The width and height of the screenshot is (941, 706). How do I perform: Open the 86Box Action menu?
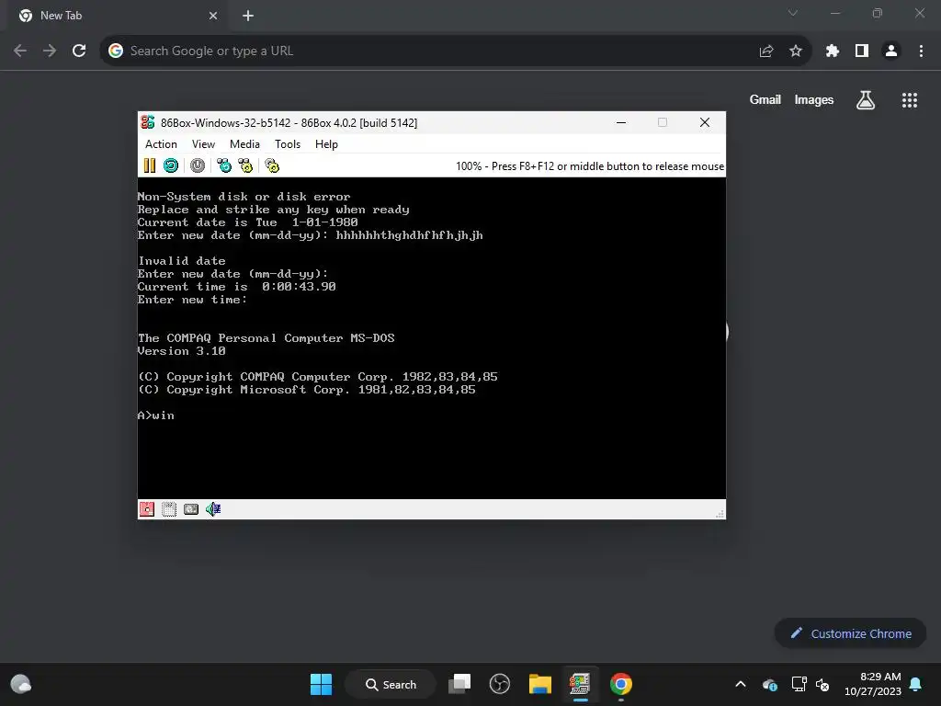(161, 144)
